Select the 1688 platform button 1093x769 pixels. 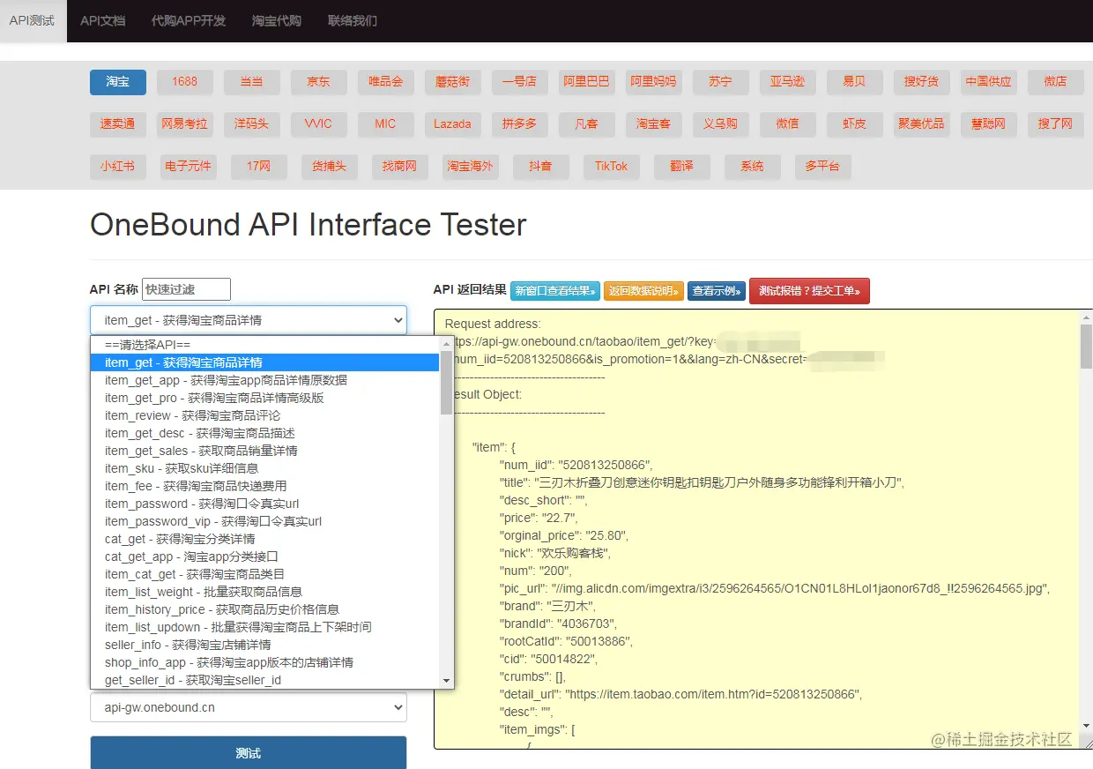185,82
